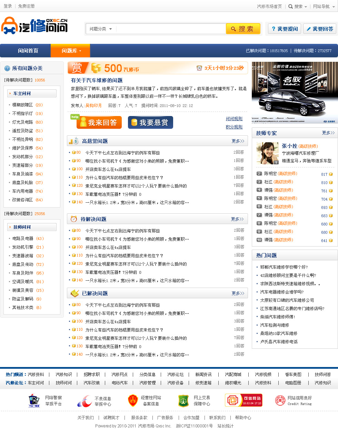Click rank 2 badge before 陈明宏
This screenshot has width=338, height=434.
pyautogui.click(x=259, y=174)
